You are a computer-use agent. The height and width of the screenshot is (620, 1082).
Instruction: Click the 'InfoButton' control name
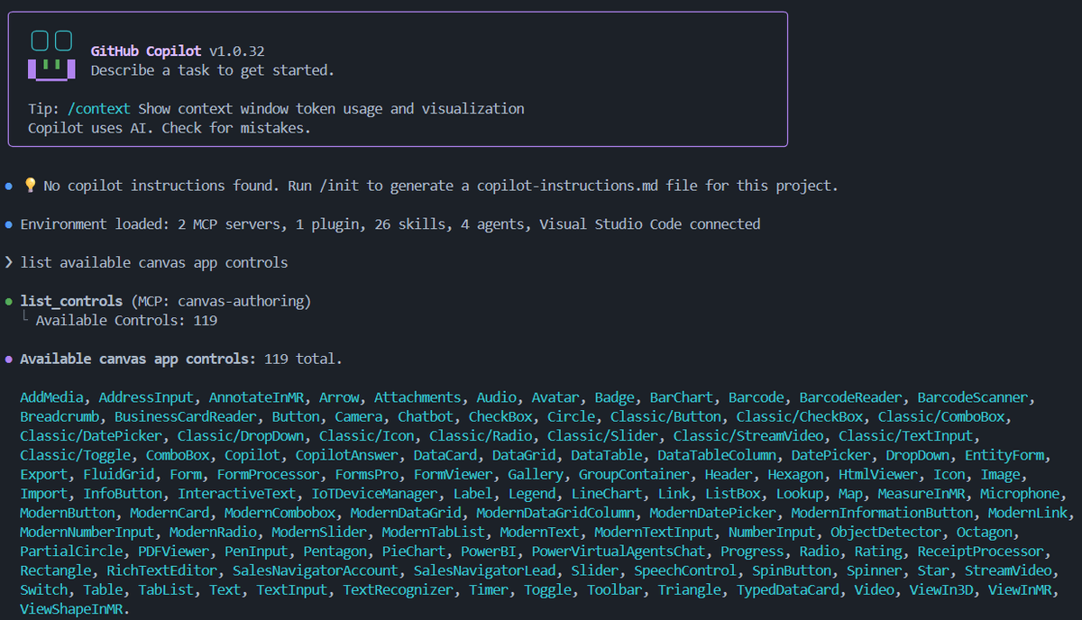tap(123, 494)
